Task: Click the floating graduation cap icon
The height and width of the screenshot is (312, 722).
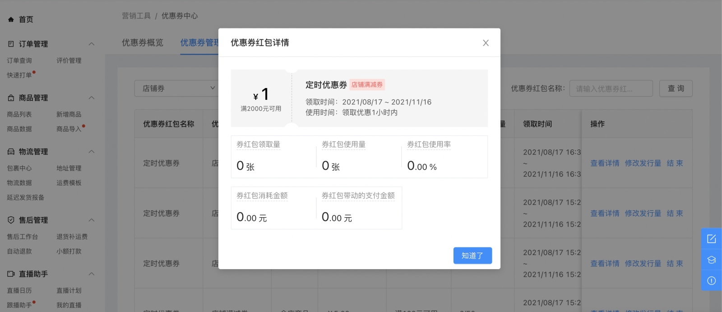Action: coord(711,260)
